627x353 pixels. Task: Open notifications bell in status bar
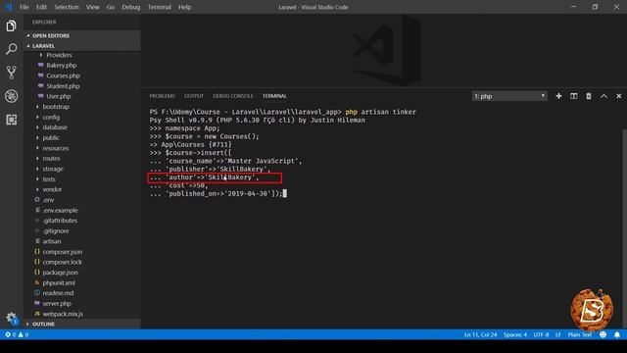(x=617, y=334)
